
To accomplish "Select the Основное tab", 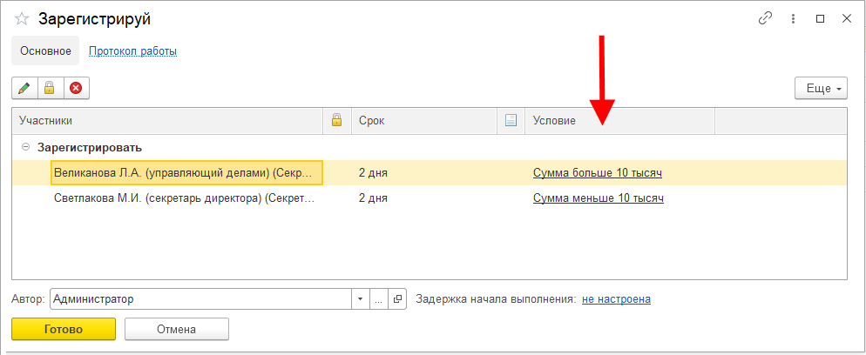I will point(45,51).
